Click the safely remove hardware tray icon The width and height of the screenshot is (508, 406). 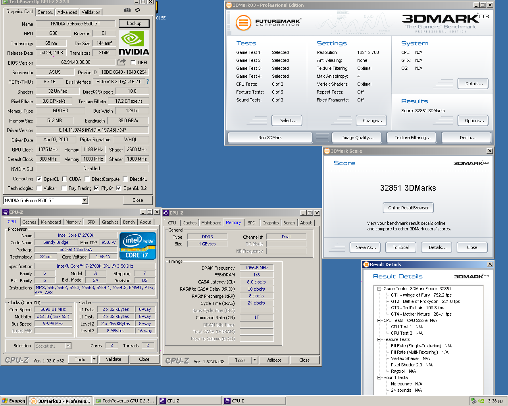click(473, 401)
